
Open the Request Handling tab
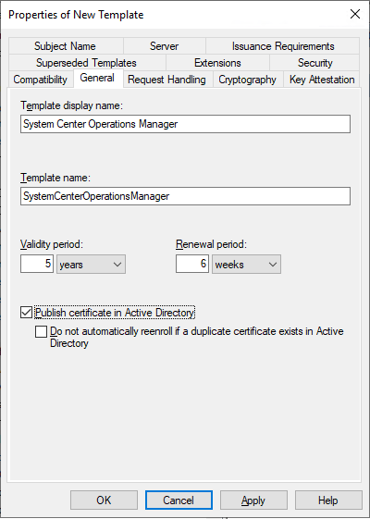tap(167, 80)
